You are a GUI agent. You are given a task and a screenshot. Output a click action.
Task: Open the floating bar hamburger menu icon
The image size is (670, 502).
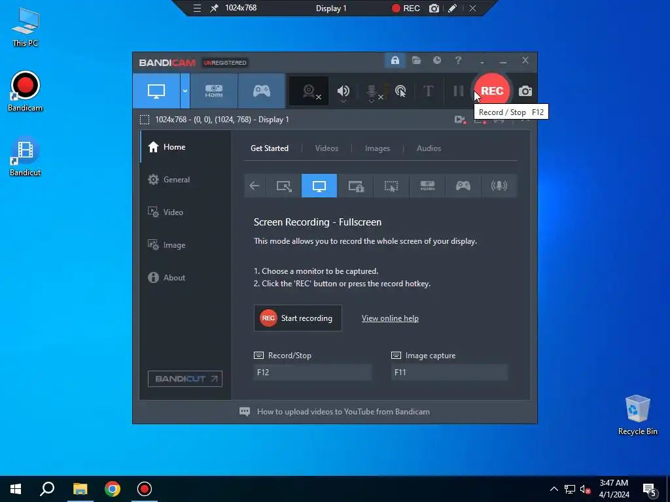pyautogui.click(x=197, y=8)
